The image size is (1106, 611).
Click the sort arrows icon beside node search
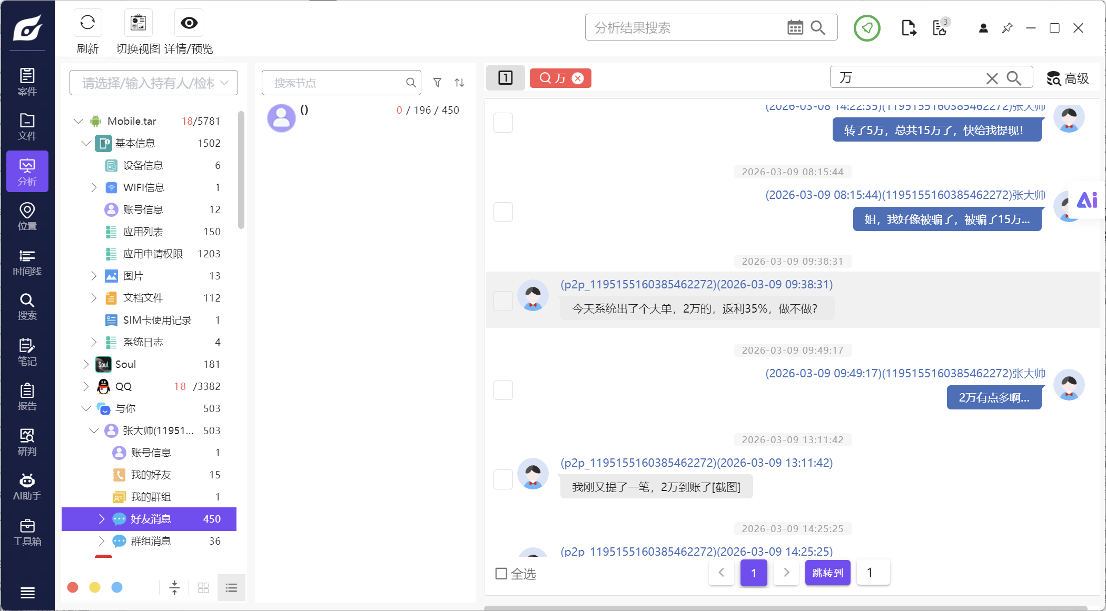pos(459,83)
